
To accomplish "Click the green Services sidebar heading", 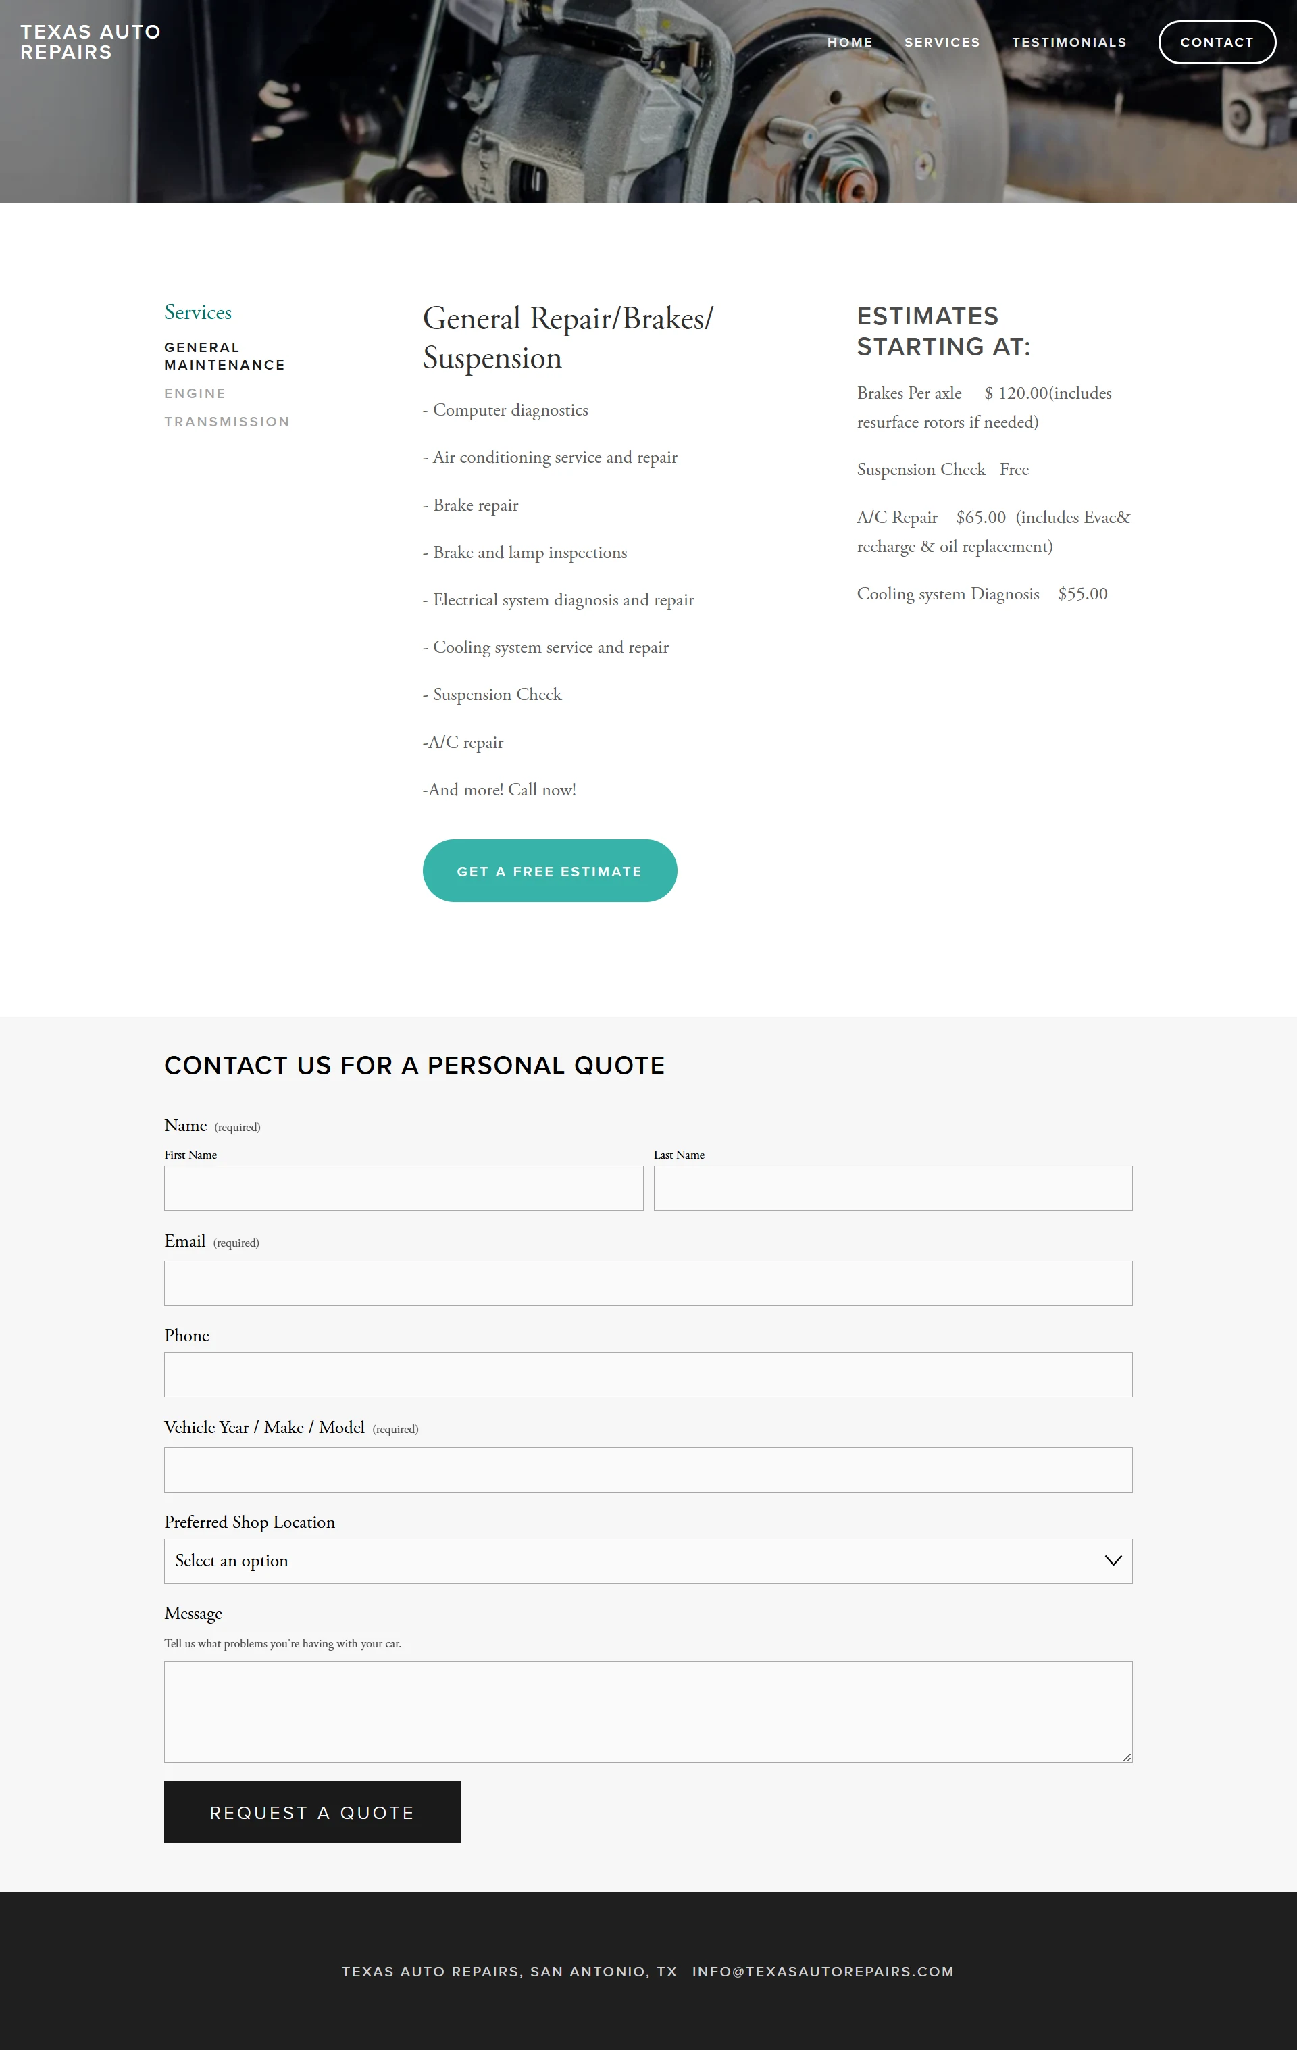I will (197, 312).
